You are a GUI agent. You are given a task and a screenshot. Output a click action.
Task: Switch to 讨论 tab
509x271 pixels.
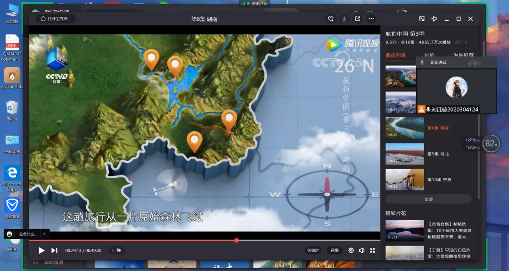click(429, 55)
